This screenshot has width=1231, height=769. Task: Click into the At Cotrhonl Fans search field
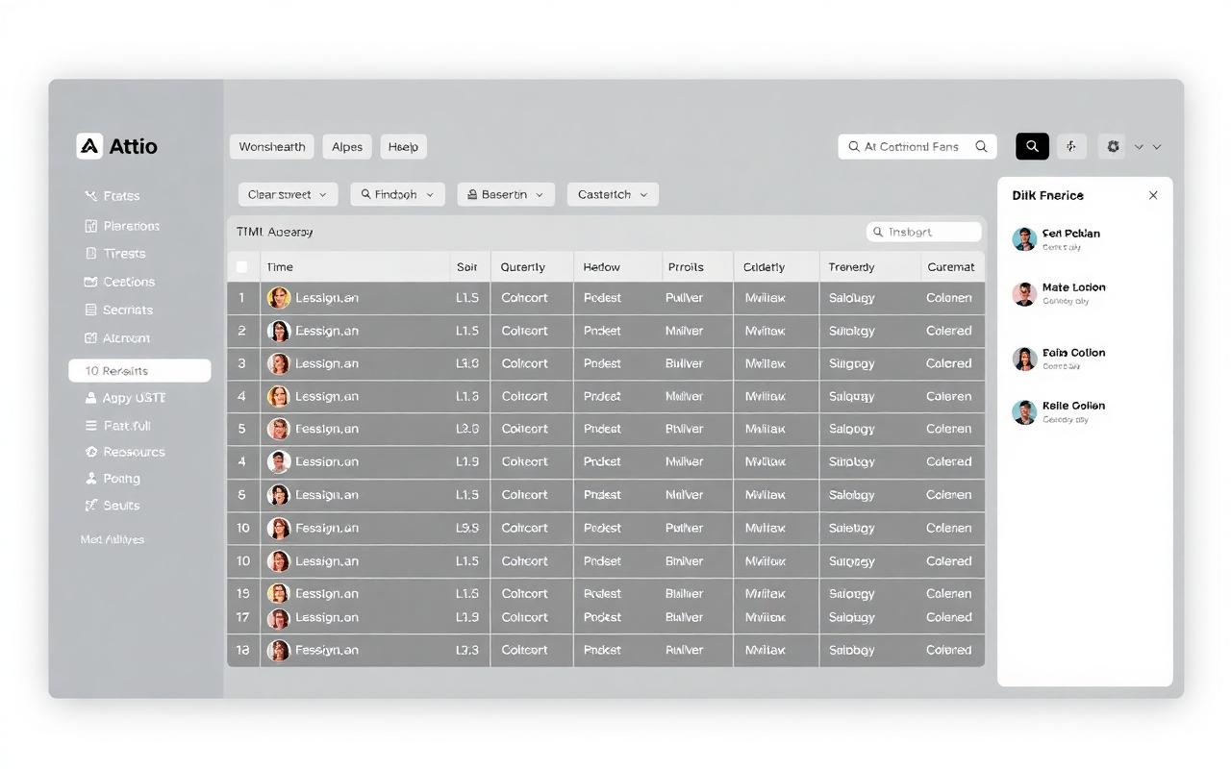[x=917, y=147]
